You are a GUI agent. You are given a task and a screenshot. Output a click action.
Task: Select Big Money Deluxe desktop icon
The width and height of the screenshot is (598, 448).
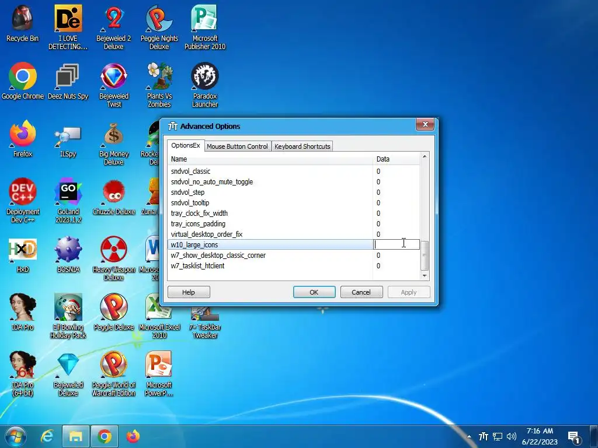coord(114,143)
